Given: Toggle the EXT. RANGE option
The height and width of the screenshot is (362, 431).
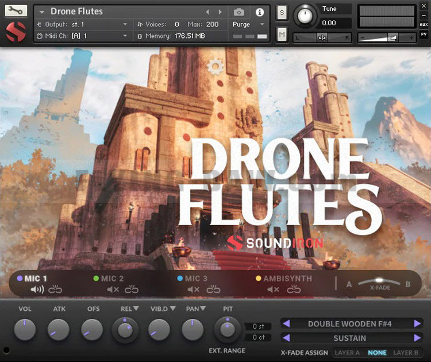Looking at the screenshot, I should [x=227, y=351].
